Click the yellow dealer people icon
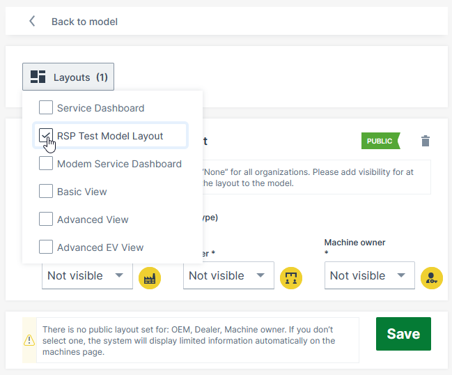The image size is (452, 375). tap(291, 278)
